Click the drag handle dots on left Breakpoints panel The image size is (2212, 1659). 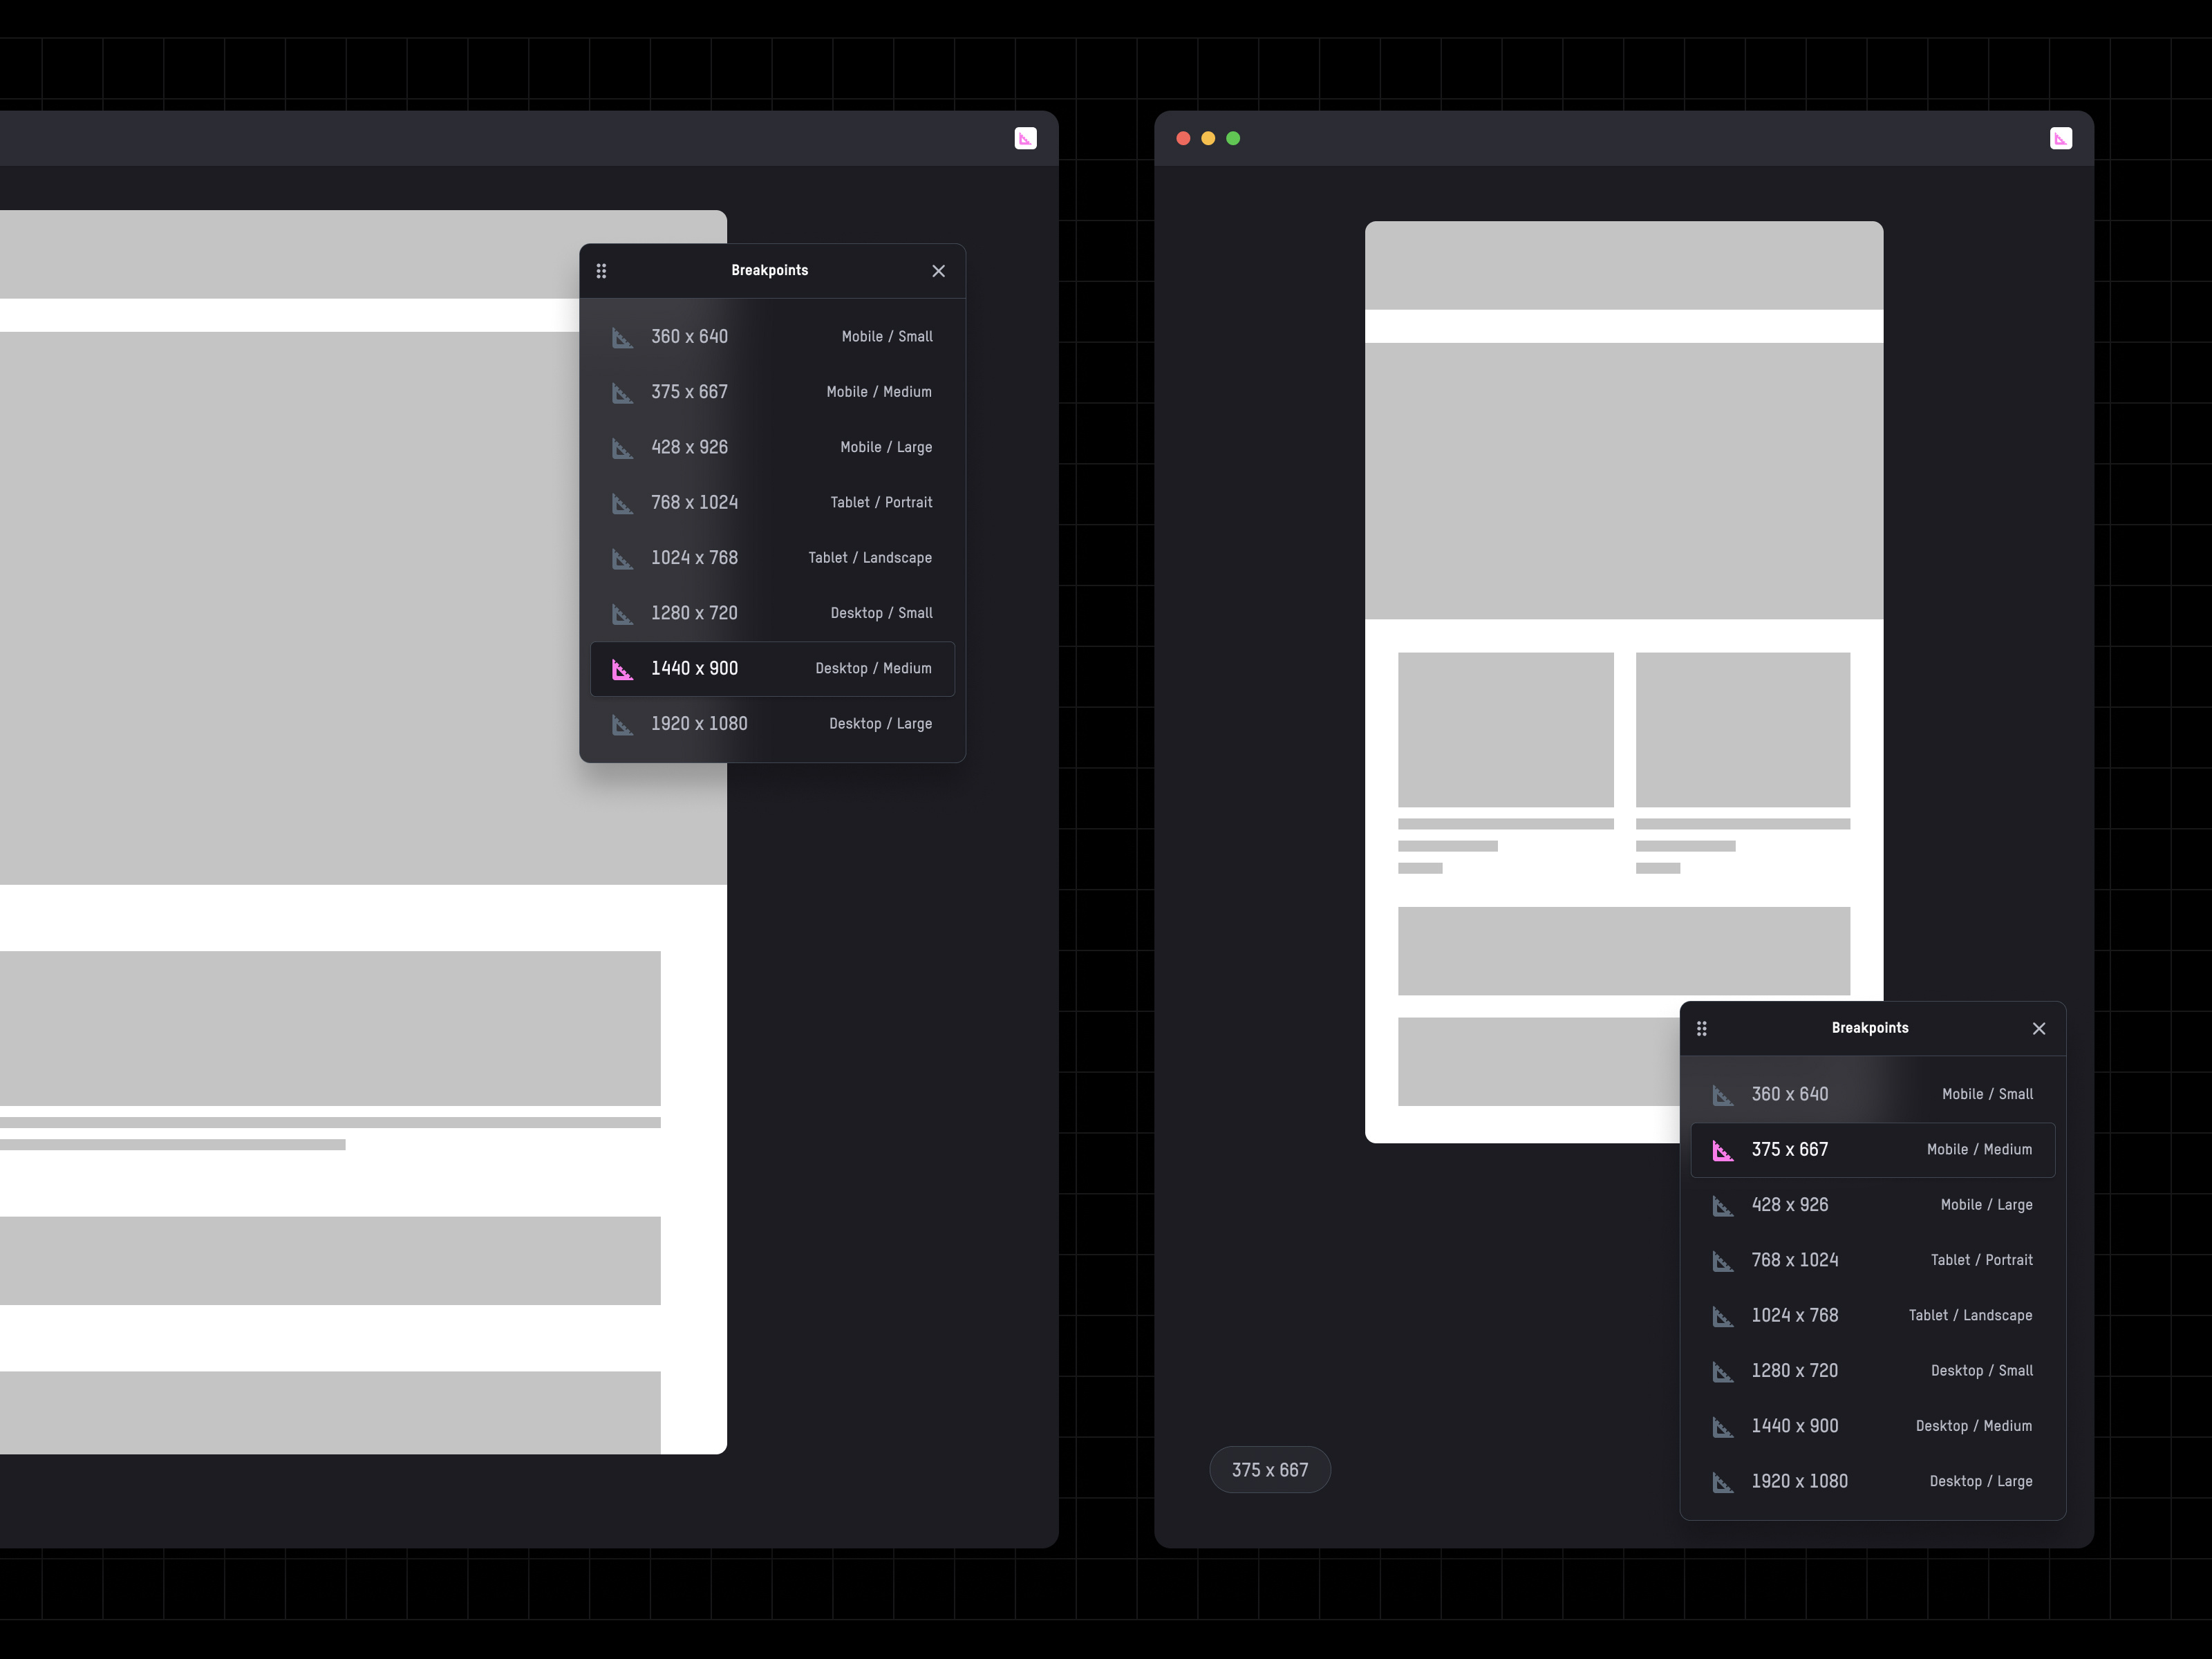601,271
